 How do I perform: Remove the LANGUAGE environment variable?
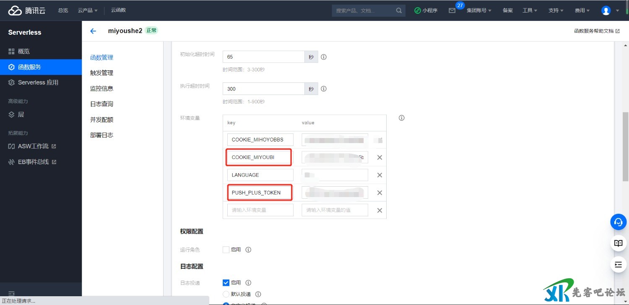379,175
